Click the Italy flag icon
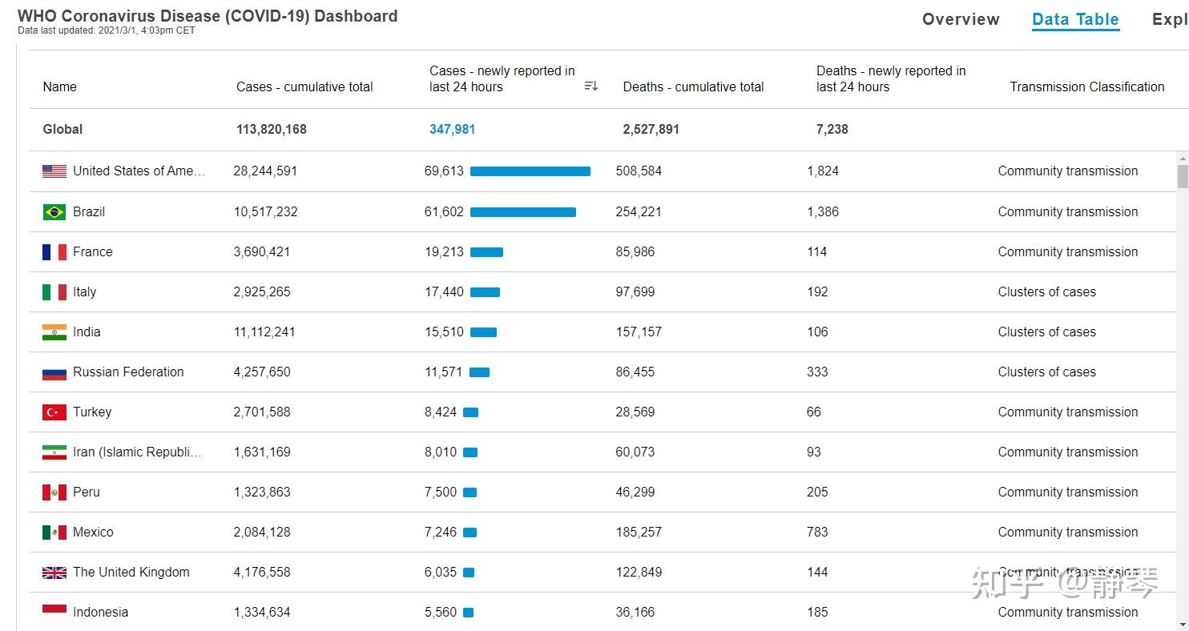 coord(54,292)
